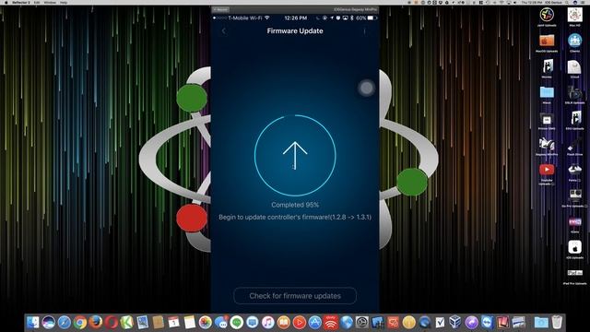The image size is (590, 332).
Task: Open the three-dot menu in Firmware Update
Action: pos(364,31)
